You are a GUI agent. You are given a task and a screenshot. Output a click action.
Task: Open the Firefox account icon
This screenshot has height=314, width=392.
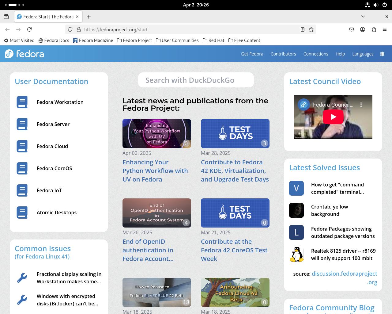click(363, 29)
